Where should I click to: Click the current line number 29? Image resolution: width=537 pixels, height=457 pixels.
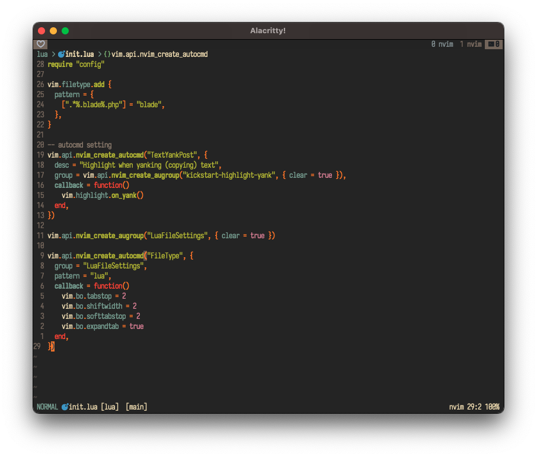tap(37, 346)
